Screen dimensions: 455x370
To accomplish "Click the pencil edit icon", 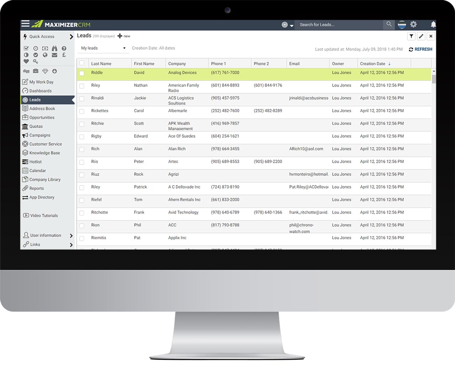I will click(x=421, y=36).
